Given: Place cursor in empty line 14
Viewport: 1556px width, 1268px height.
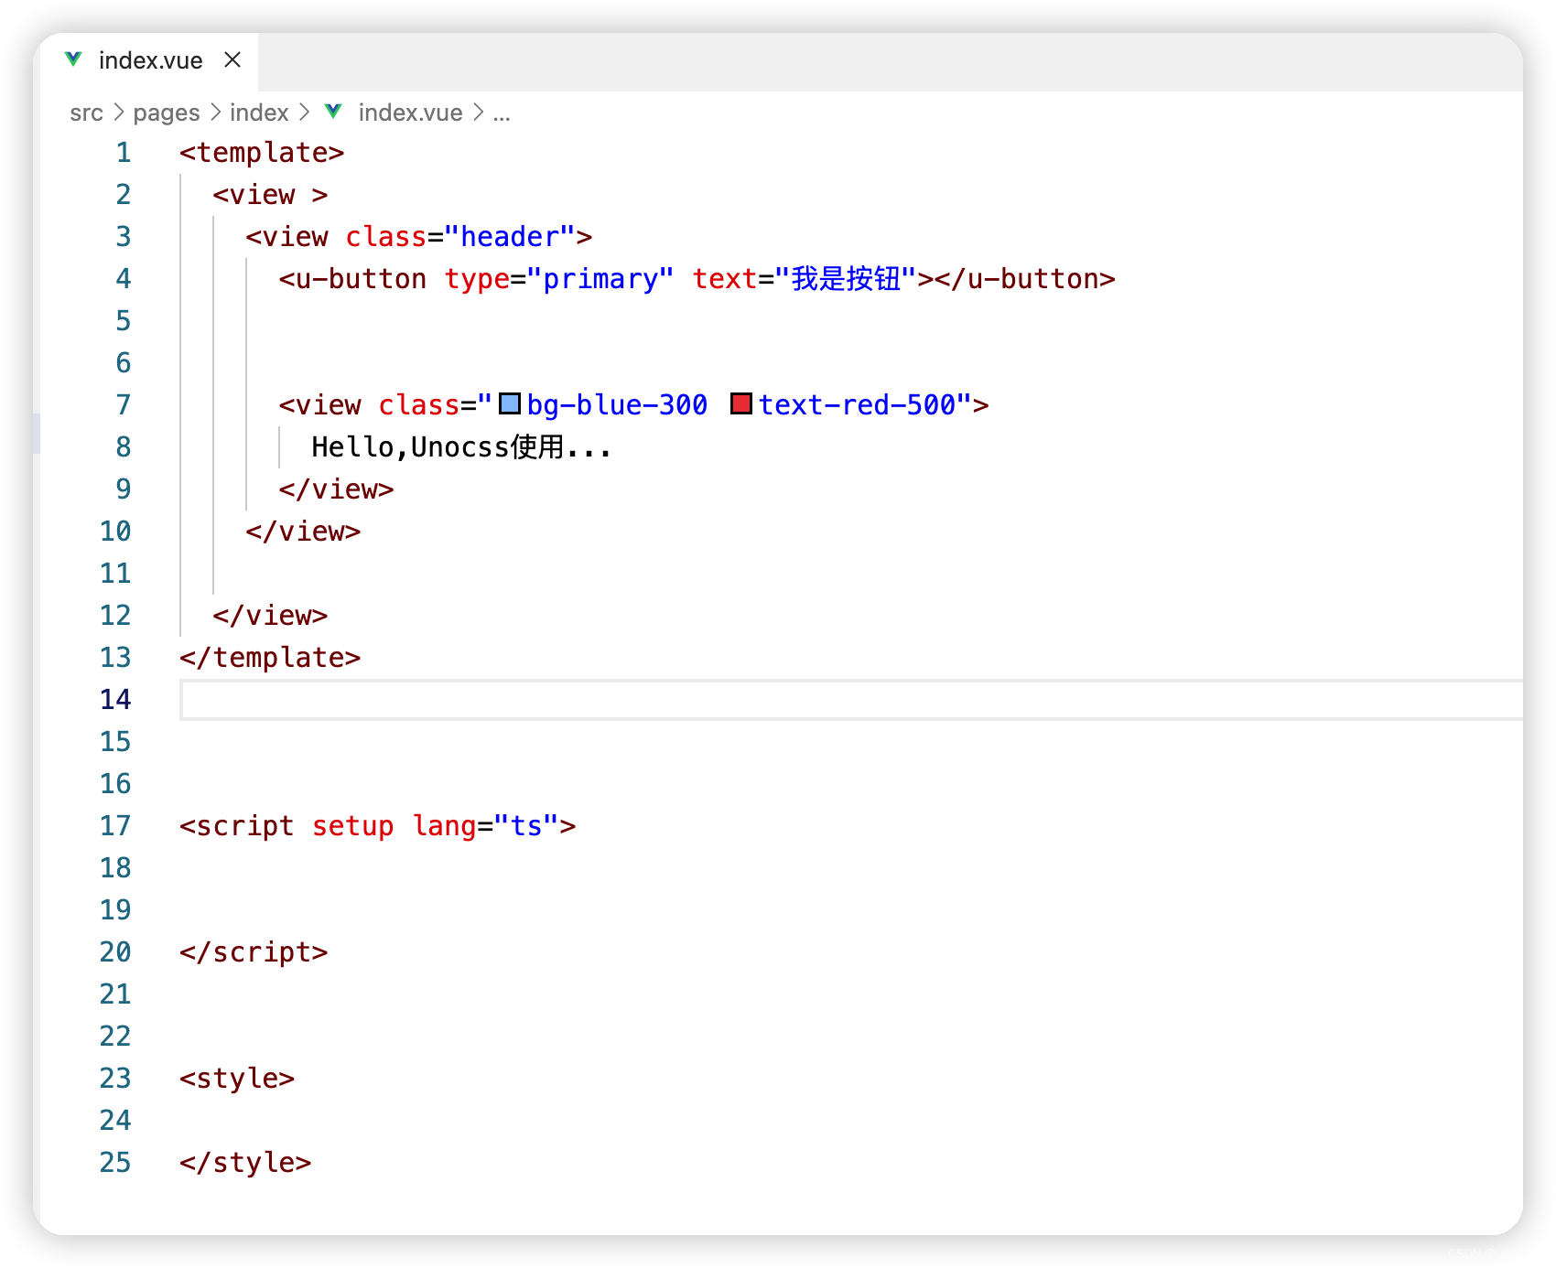Looking at the screenshot, I should pyautogui.click(x=851, y=700).
